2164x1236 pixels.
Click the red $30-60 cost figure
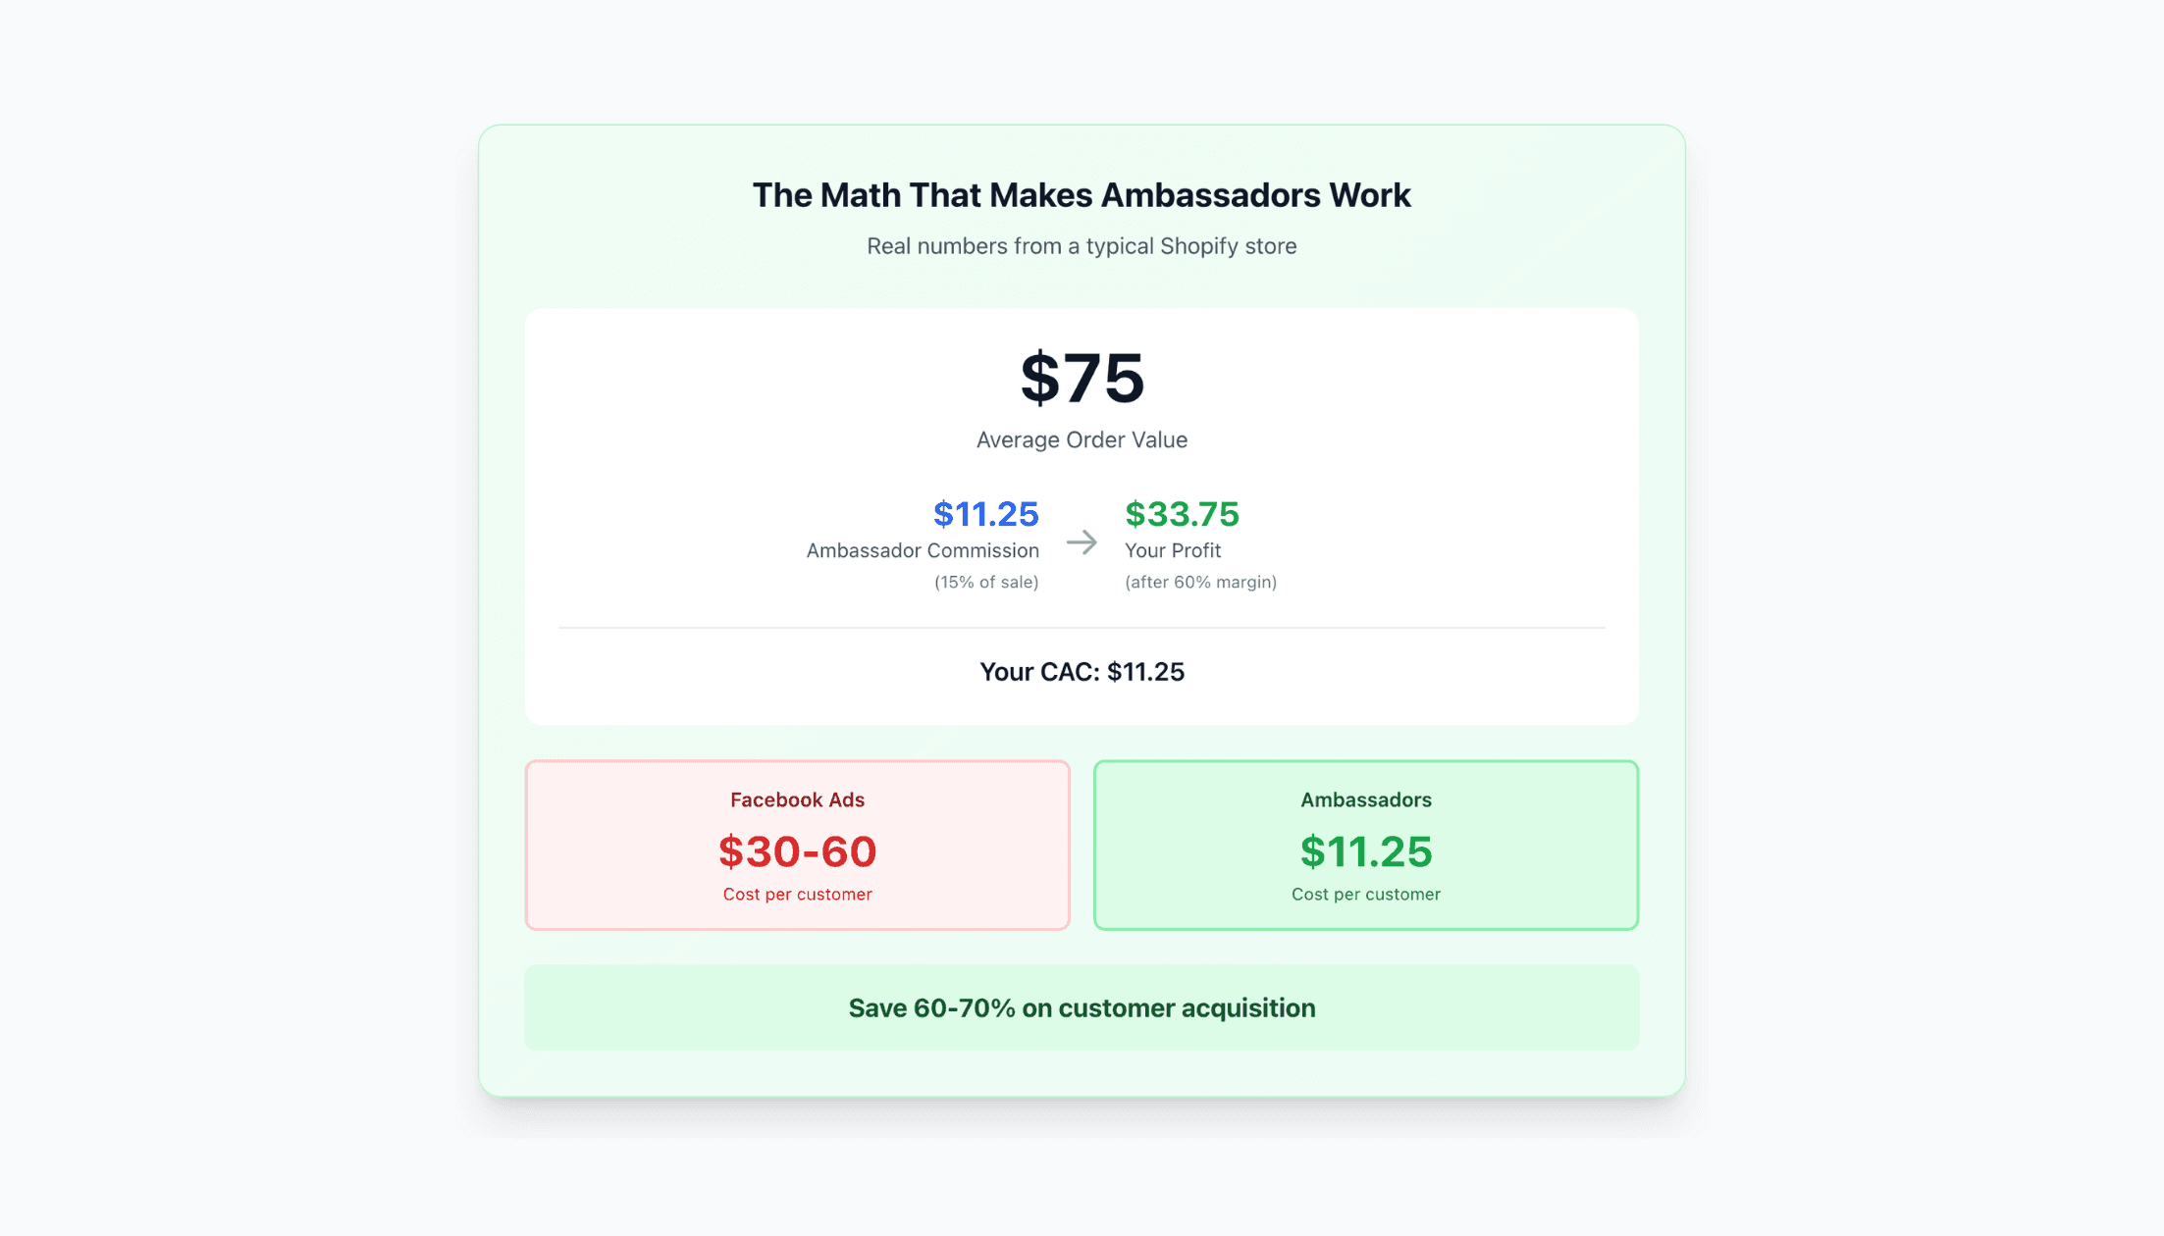tap(797, 851)
